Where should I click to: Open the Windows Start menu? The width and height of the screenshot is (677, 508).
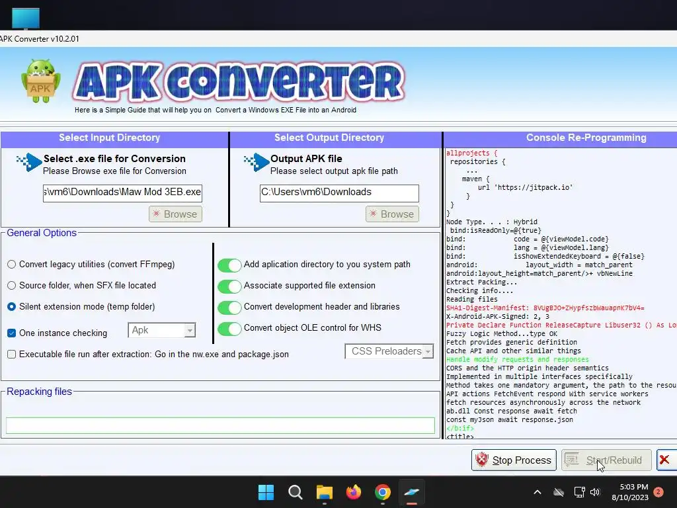click(x=266, y=492)
